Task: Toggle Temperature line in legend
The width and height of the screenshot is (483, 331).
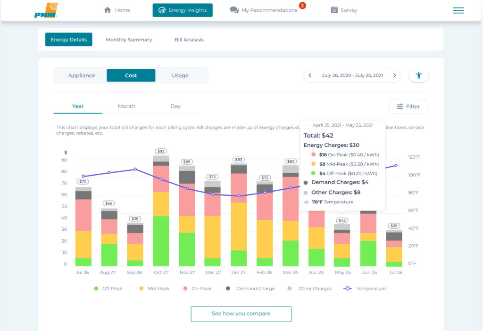Action: [x=366, y=288]
